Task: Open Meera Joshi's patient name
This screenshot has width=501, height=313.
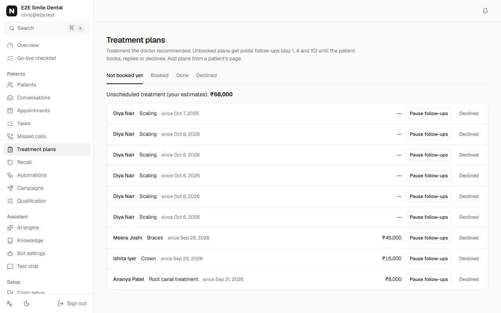Action: 128,238
